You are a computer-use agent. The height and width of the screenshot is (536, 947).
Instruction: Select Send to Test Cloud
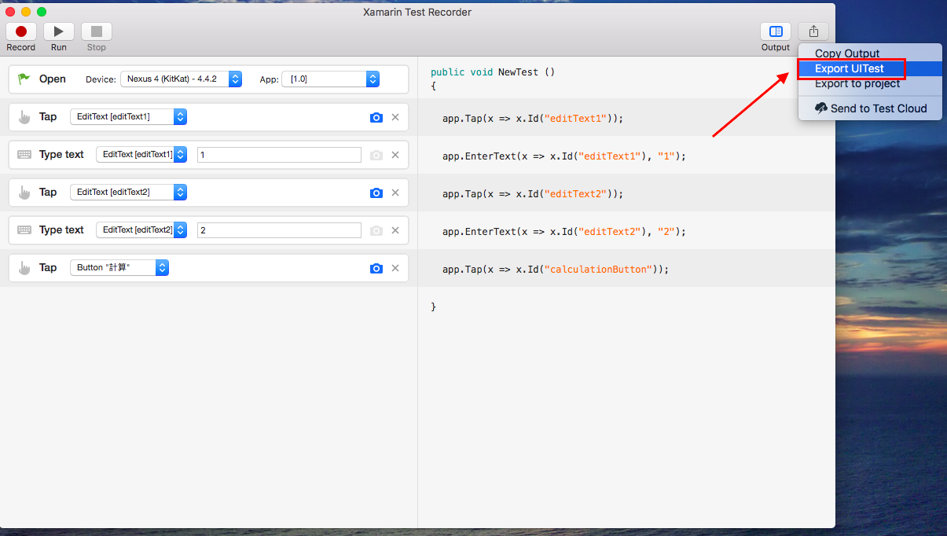pos(870,108)
